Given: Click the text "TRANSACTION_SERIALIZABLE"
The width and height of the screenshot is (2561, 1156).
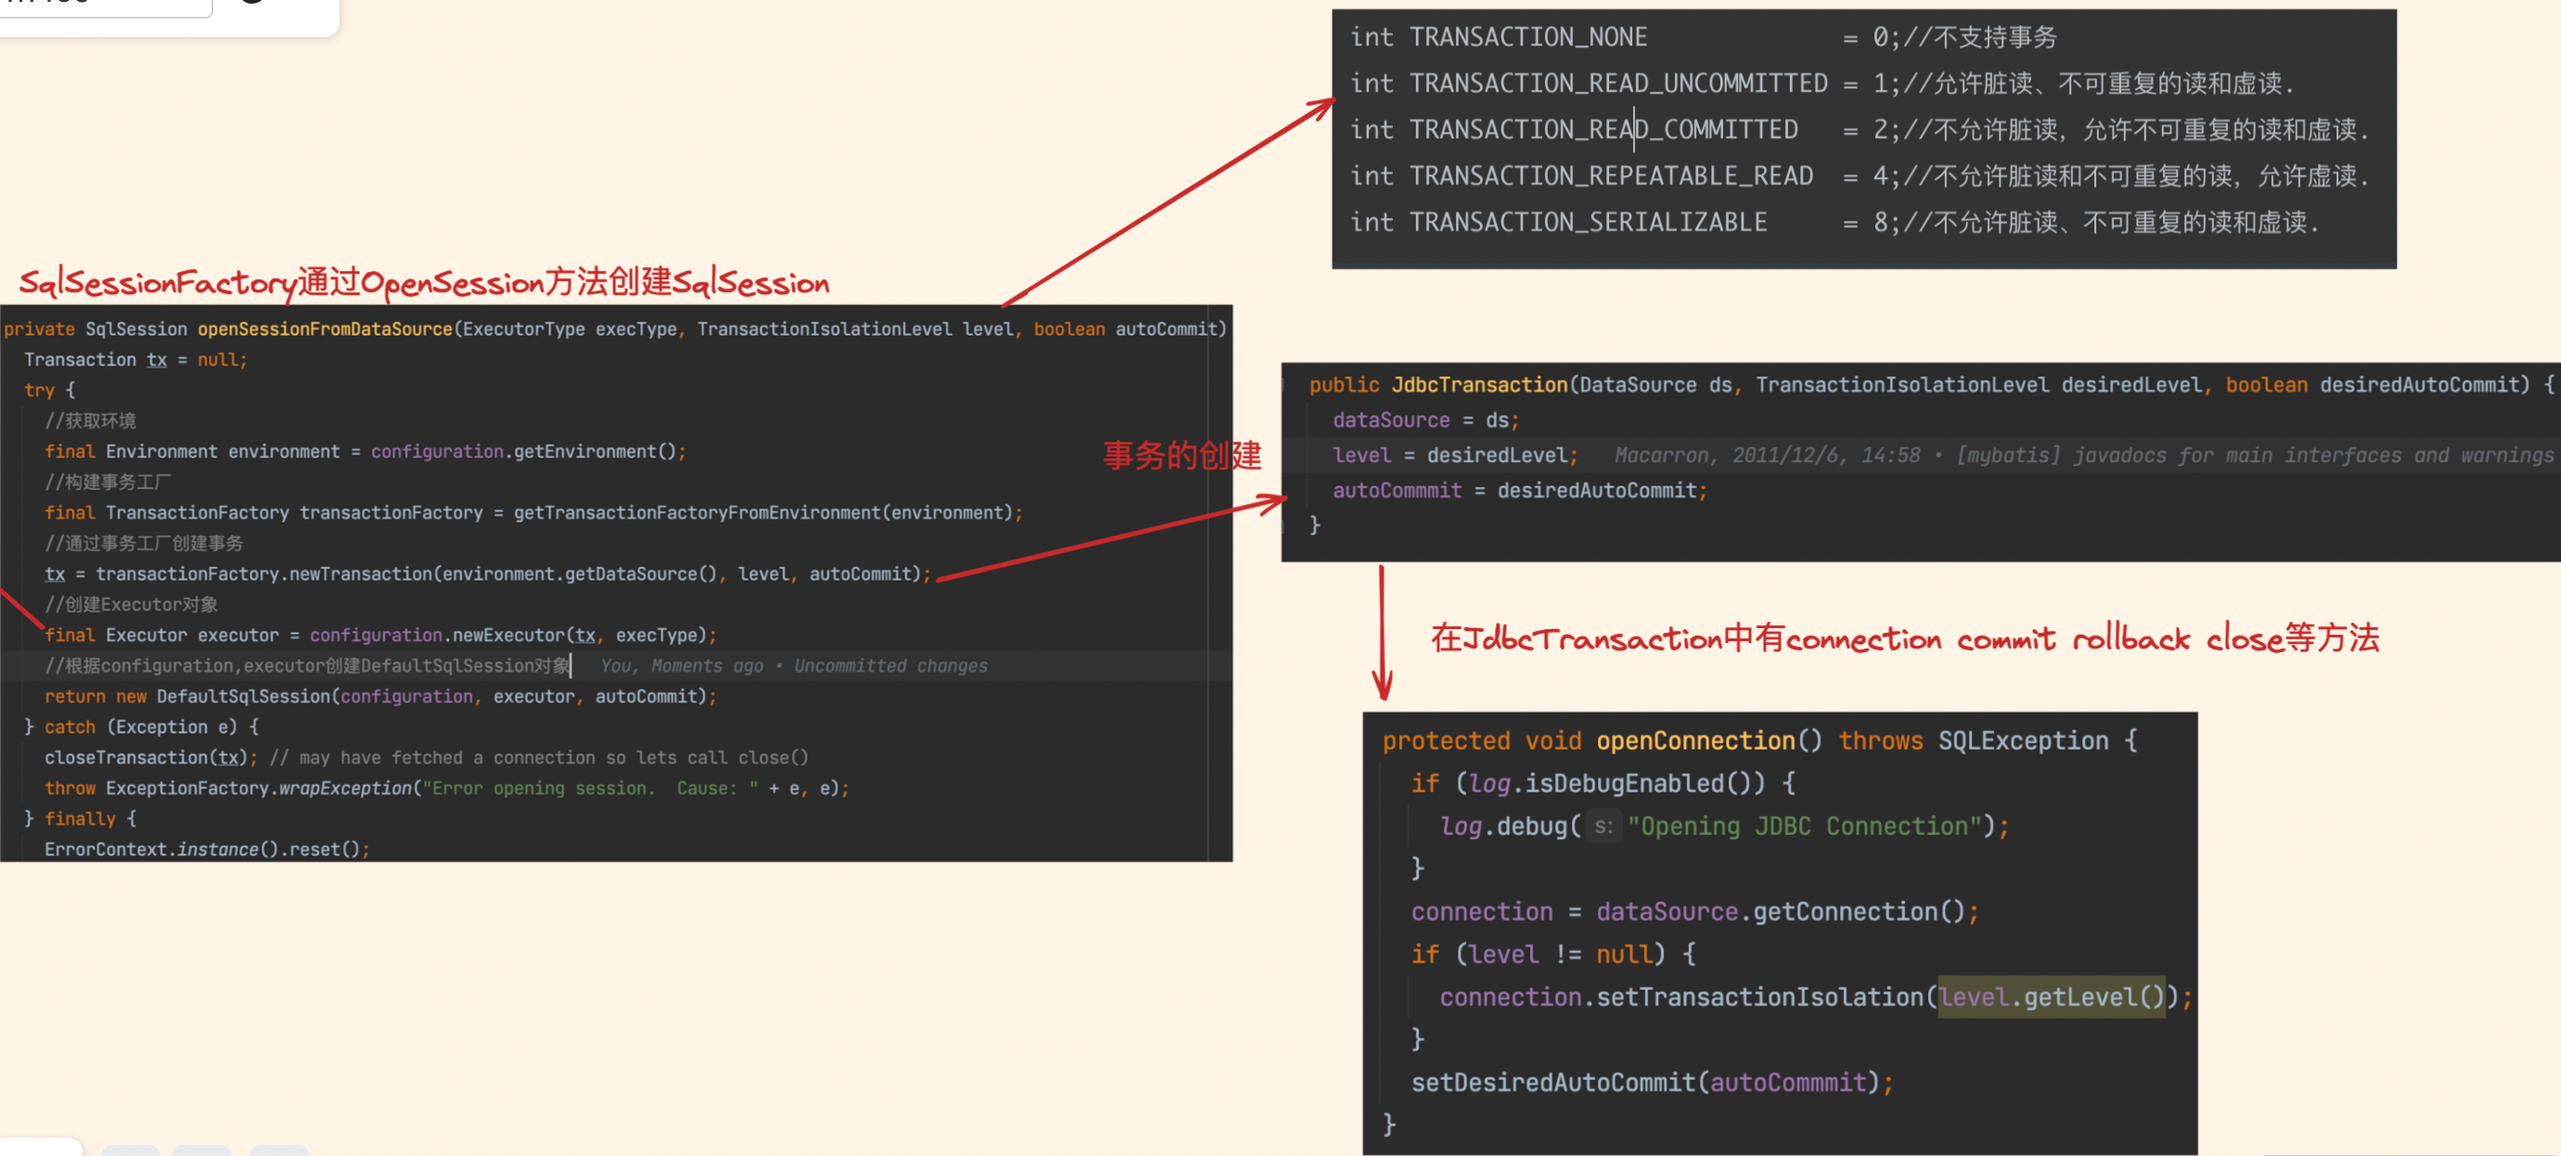Looking at the screenshot, I should point(1589,222).
